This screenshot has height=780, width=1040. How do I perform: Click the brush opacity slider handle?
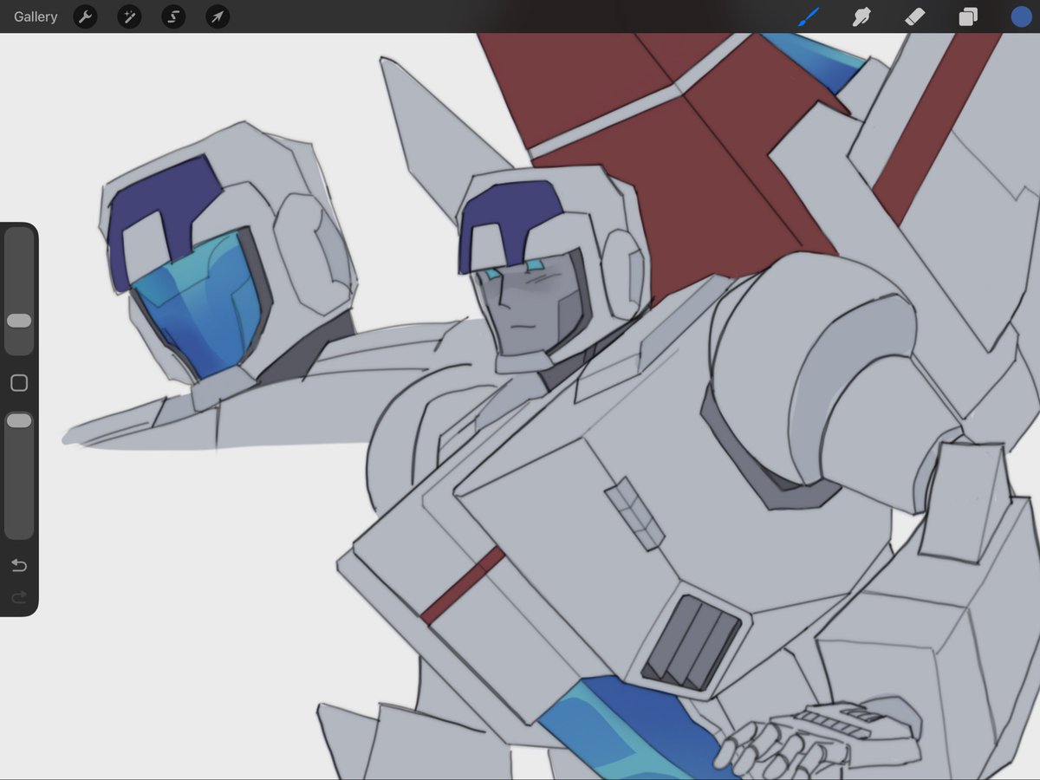(x=19, y=420)
